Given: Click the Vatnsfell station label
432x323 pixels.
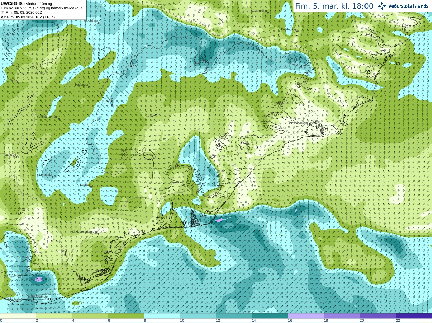Looking at the screenshot, I should (10, 155).
